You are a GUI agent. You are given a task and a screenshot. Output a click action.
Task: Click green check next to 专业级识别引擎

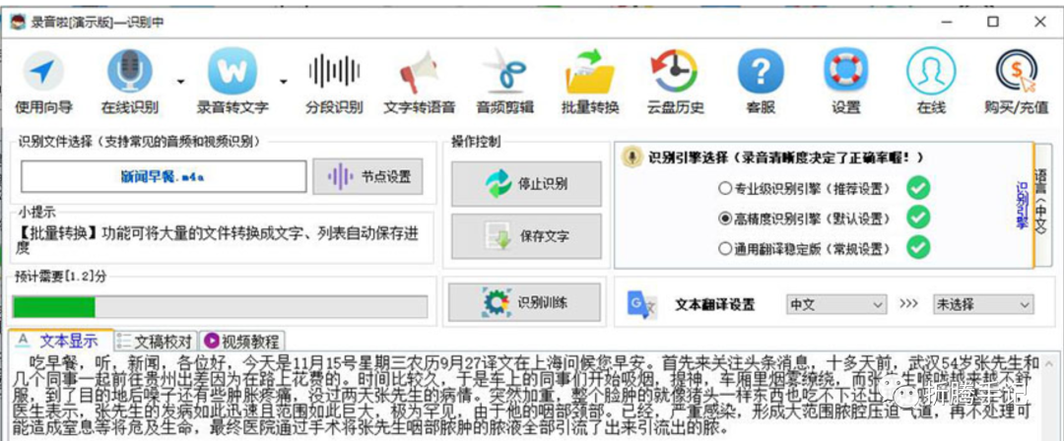pos(918,188)
